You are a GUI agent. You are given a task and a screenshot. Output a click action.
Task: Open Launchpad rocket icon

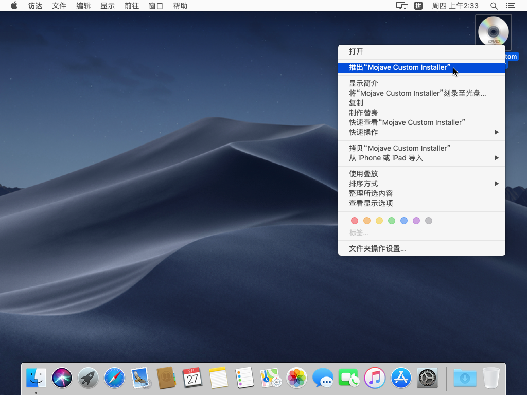click(88, 378)
